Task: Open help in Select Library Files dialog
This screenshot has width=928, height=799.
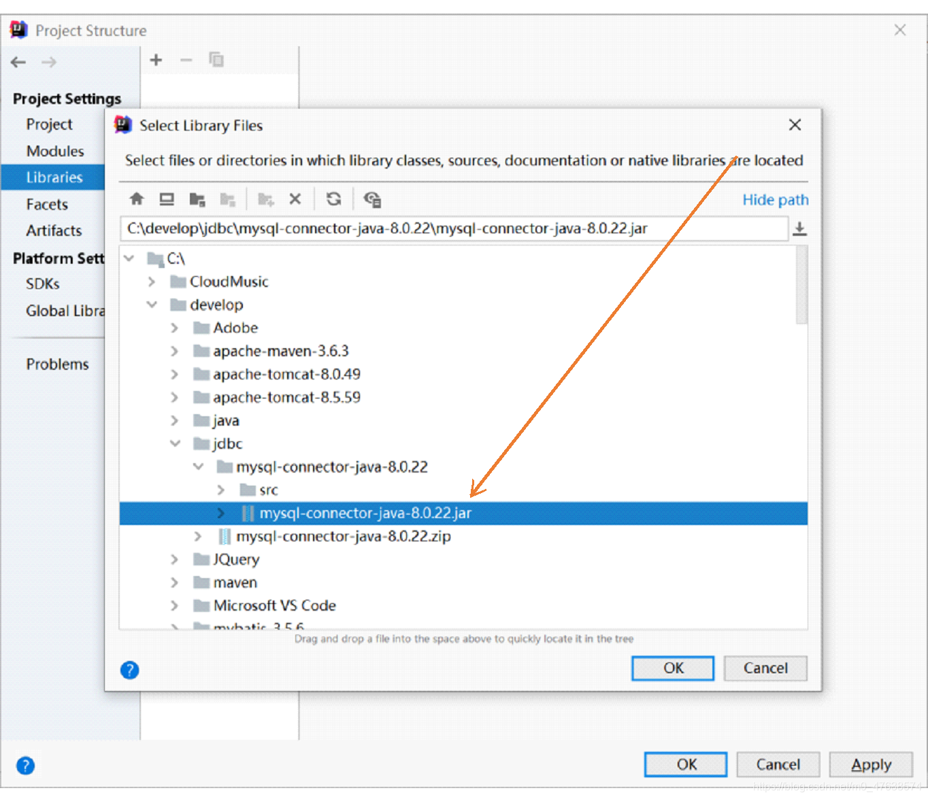Action: point(129,670)
